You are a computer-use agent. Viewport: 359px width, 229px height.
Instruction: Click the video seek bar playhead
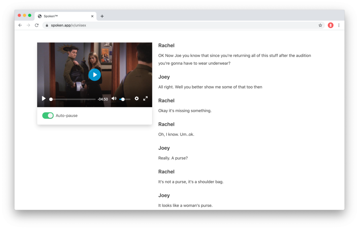click(x=51, y=99)
